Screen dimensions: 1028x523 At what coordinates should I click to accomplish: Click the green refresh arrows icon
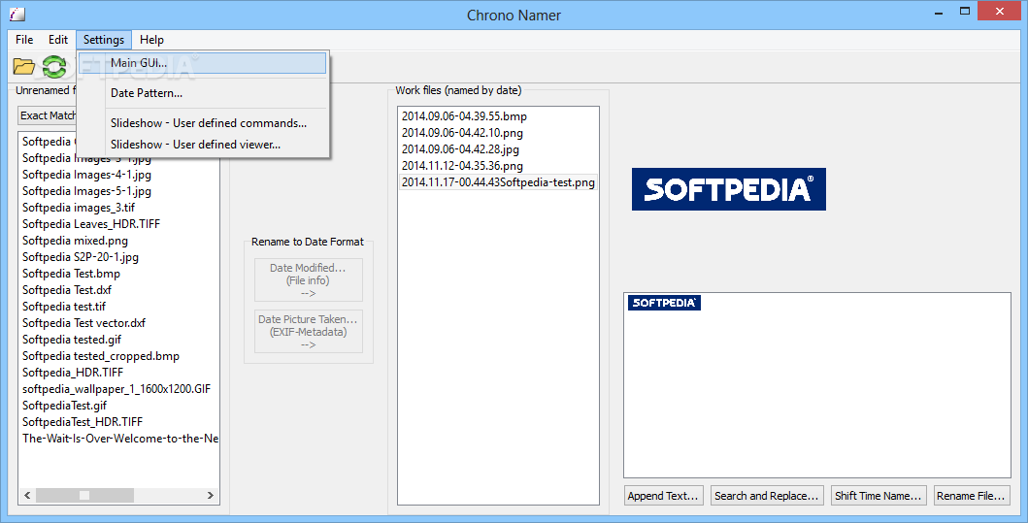coord(54,66)
